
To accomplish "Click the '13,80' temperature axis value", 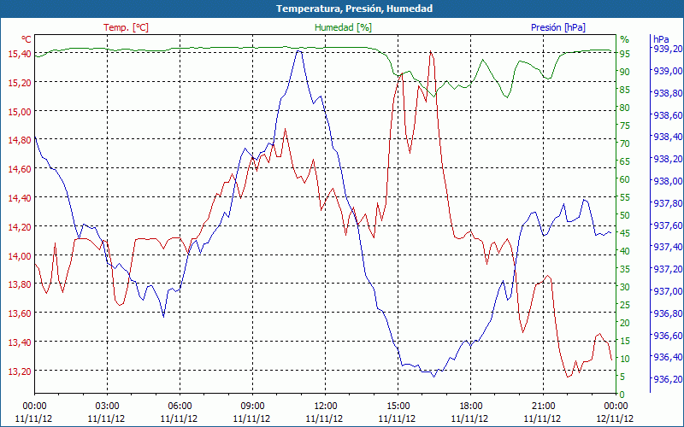I will 20,284.
